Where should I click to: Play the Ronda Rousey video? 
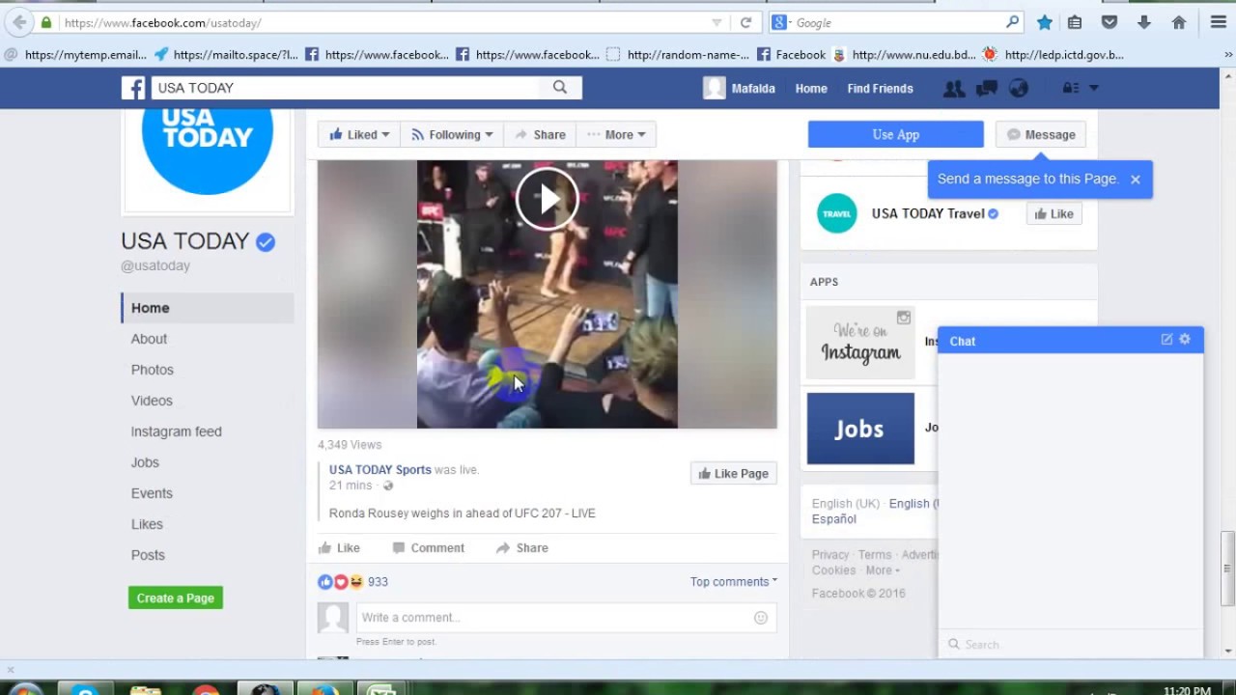547,199
